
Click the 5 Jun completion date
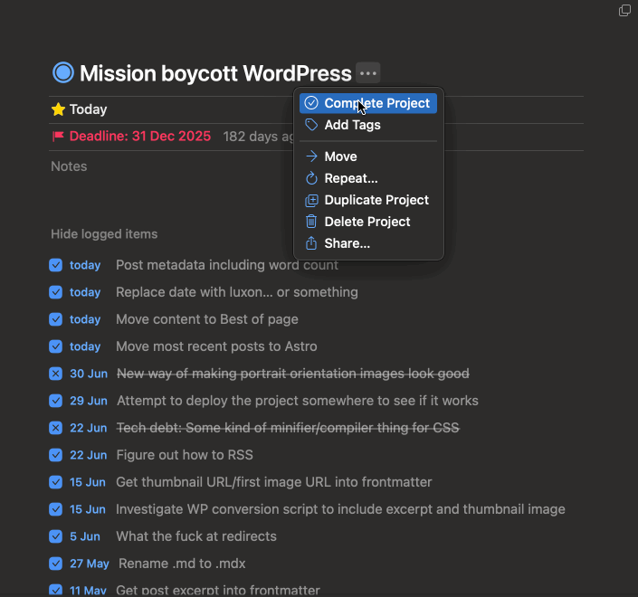click(85, 536)
